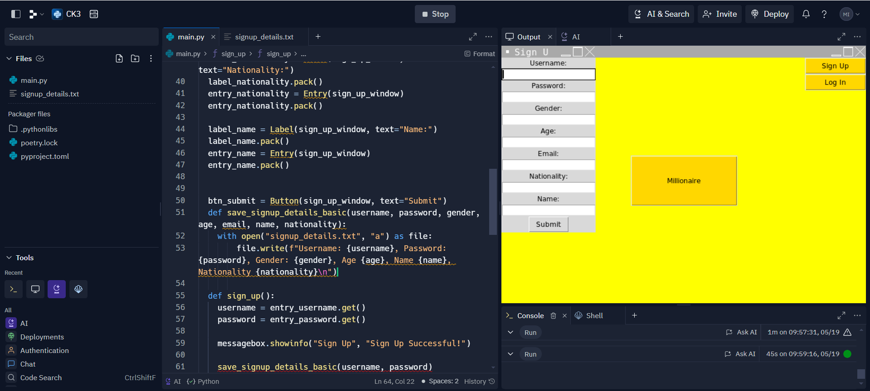Open the tab layout icon next to CK3
The width and height of the screenshot is (870, 391).
pos(94,14)
